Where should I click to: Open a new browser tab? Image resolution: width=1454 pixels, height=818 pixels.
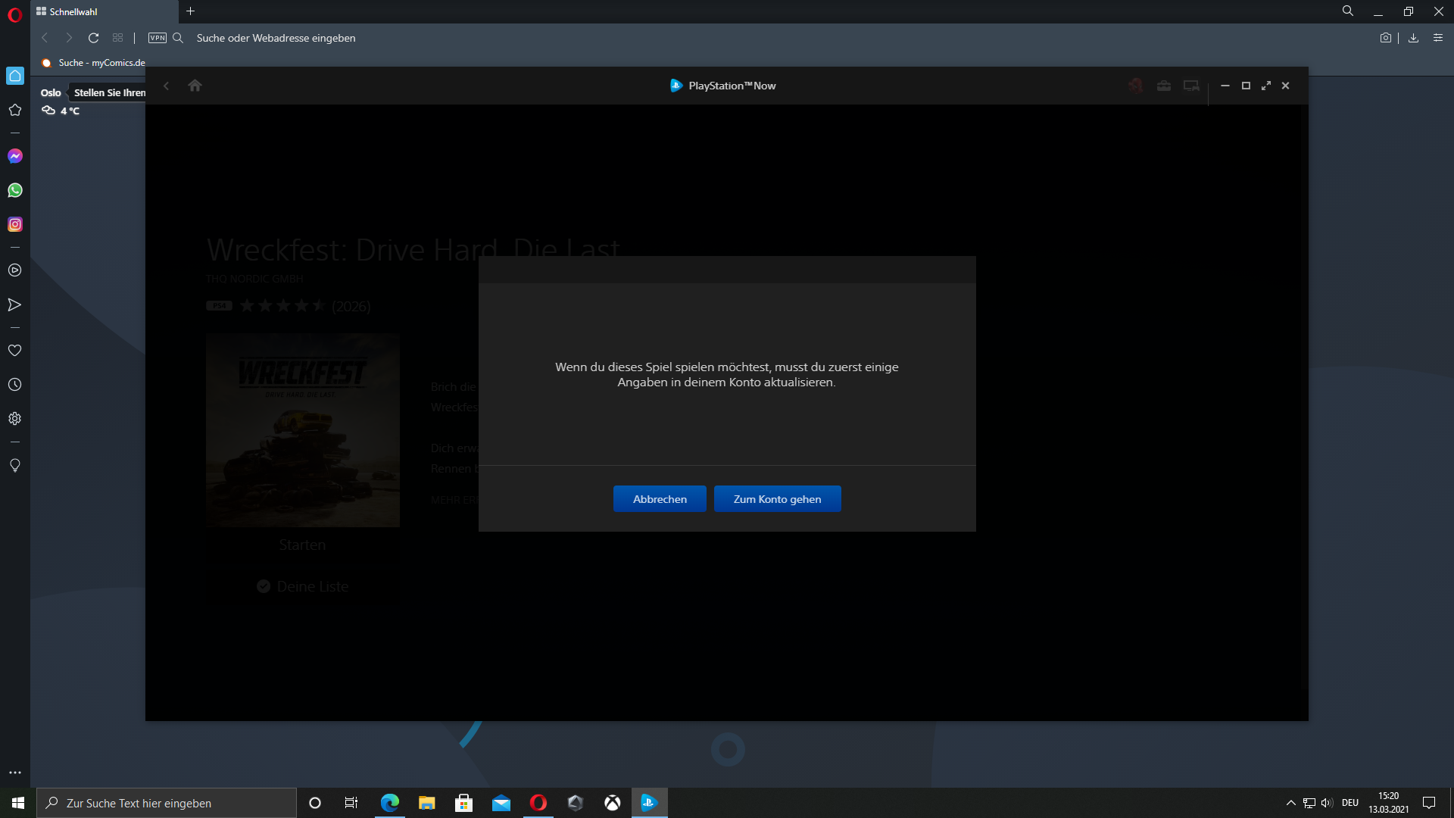point(191,11)
